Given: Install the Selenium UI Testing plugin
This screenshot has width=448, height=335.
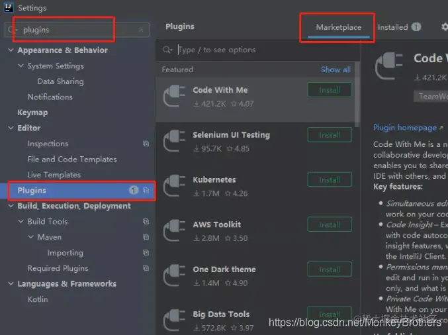Looking at the screenshot, I should pos(330,135).
